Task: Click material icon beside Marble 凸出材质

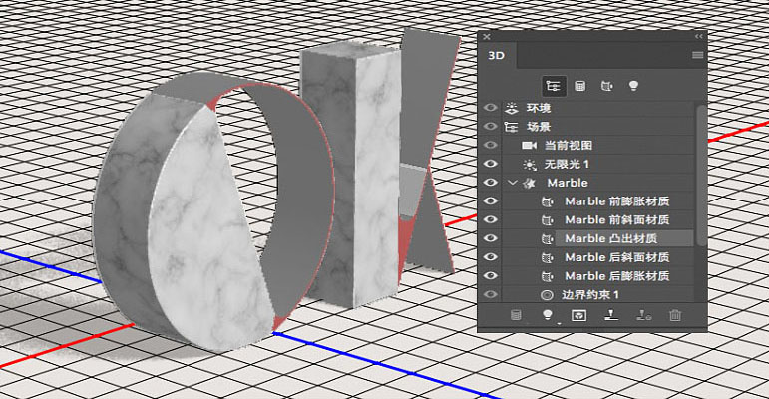Action: (x=547, y=239)
